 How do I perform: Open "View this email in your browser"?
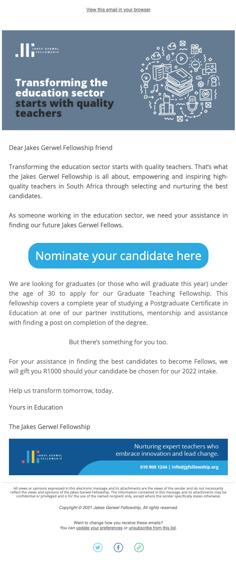pyautogui.click(x=118, y=10)
